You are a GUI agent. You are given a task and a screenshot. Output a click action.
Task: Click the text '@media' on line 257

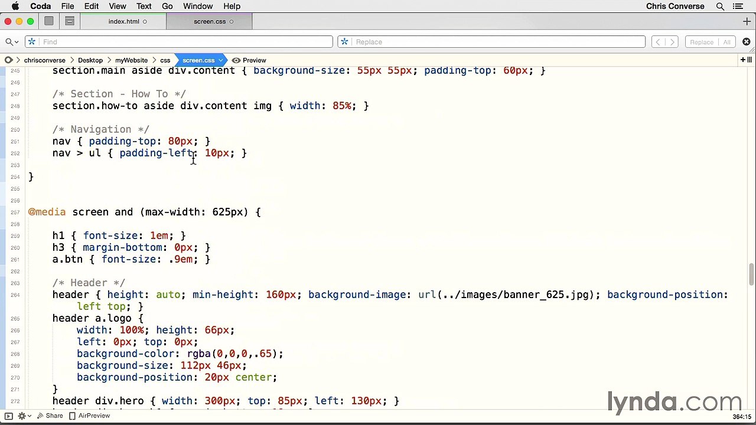[47, 212]
